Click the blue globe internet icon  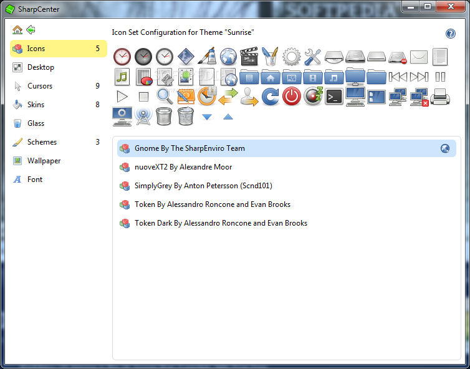[228, 57]
